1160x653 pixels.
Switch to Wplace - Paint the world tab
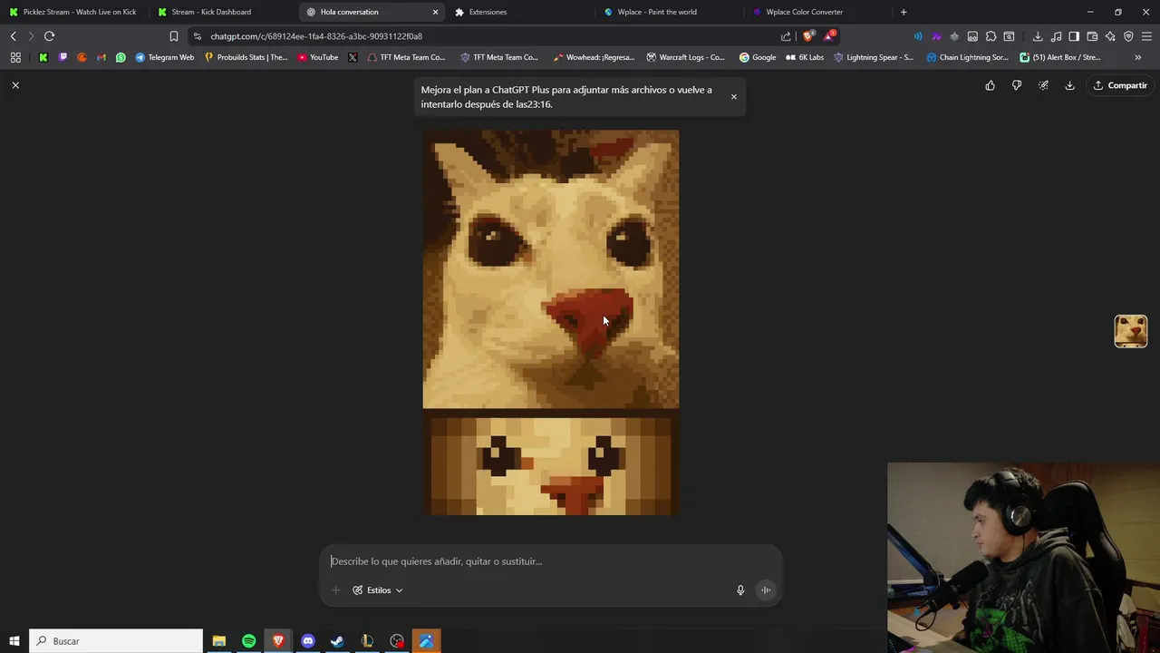[x=666, y=12]
